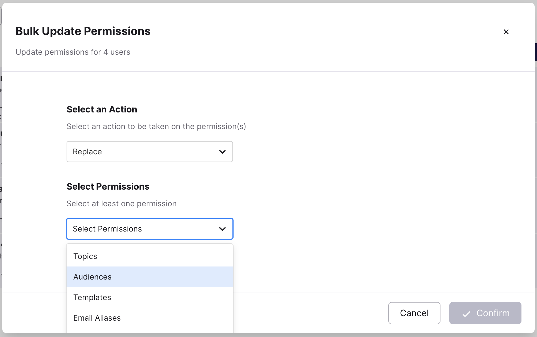Screen dimensions: 537x337
Task: Cancel the bulk permissions update
Action: click(414, 313)
